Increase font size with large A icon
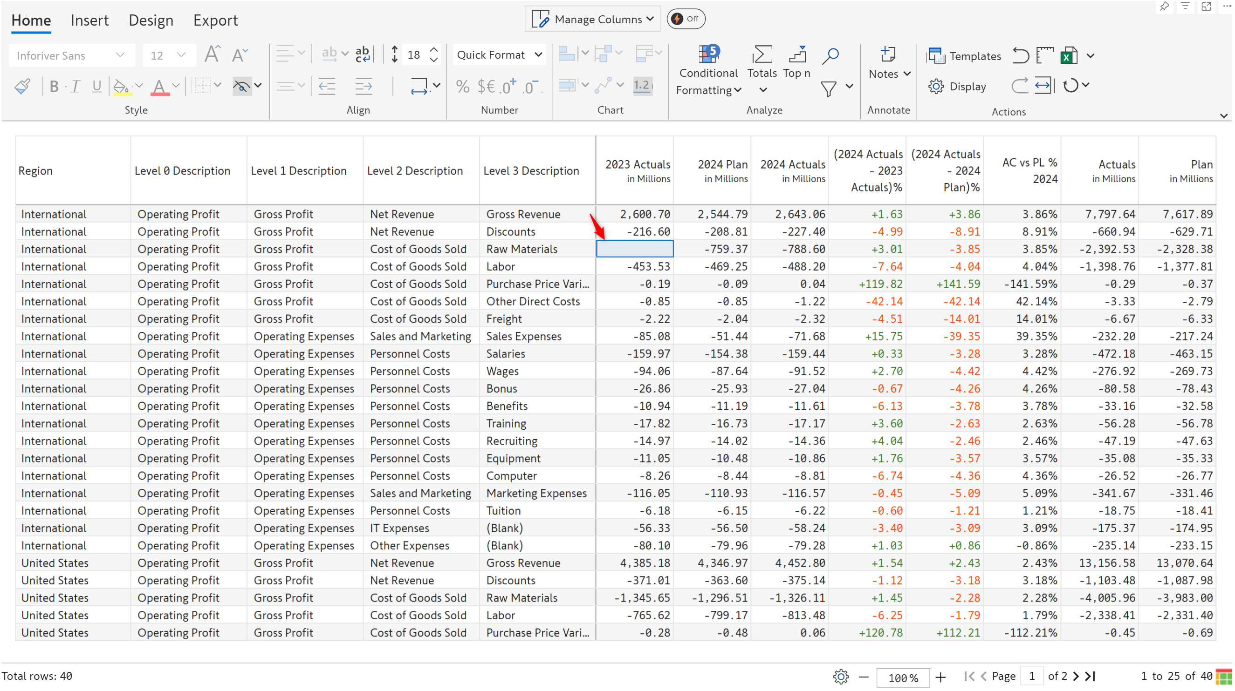The width and height of the screenshot is (1235, 691). pyautogui.click(x=212, y=54)
